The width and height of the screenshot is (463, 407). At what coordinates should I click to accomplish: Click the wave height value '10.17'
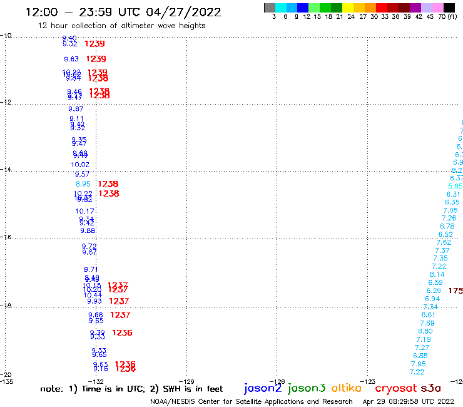(x=84, y=212)
